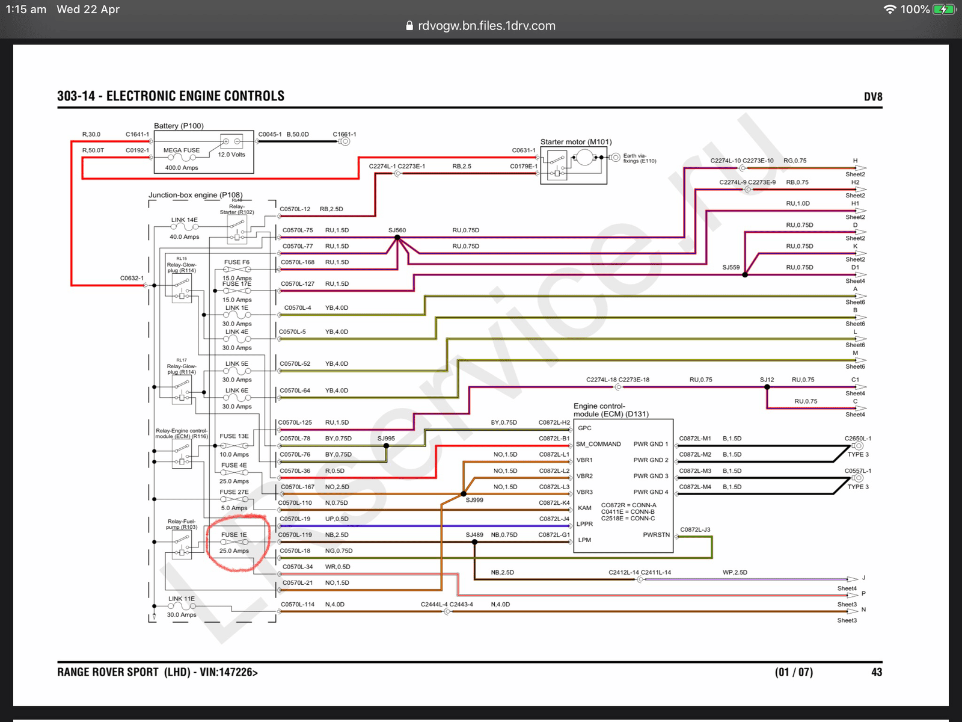
Task: Tap the URL address rdvogw.bn.files.1drv.com
Action: coord(486,26)
